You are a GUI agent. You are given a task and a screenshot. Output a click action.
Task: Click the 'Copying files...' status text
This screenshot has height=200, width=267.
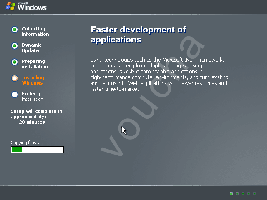26,142
